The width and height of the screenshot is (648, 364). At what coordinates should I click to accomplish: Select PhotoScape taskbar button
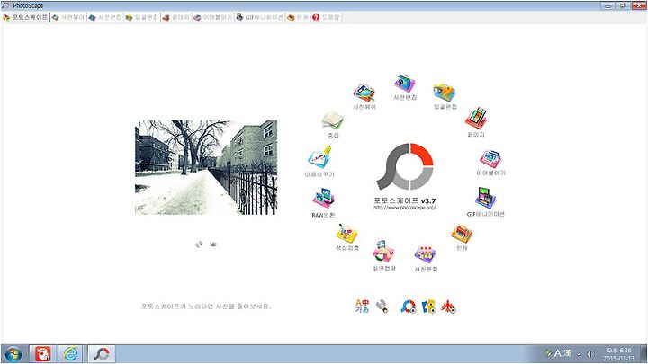click(x=101, y=354)
